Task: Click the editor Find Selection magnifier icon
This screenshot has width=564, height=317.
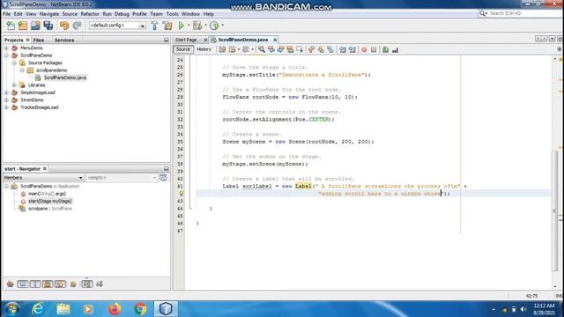Action: (x=262, y=49)
